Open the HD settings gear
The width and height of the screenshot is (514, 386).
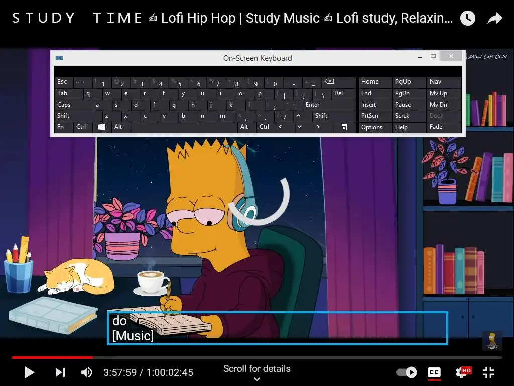point(463,372)
